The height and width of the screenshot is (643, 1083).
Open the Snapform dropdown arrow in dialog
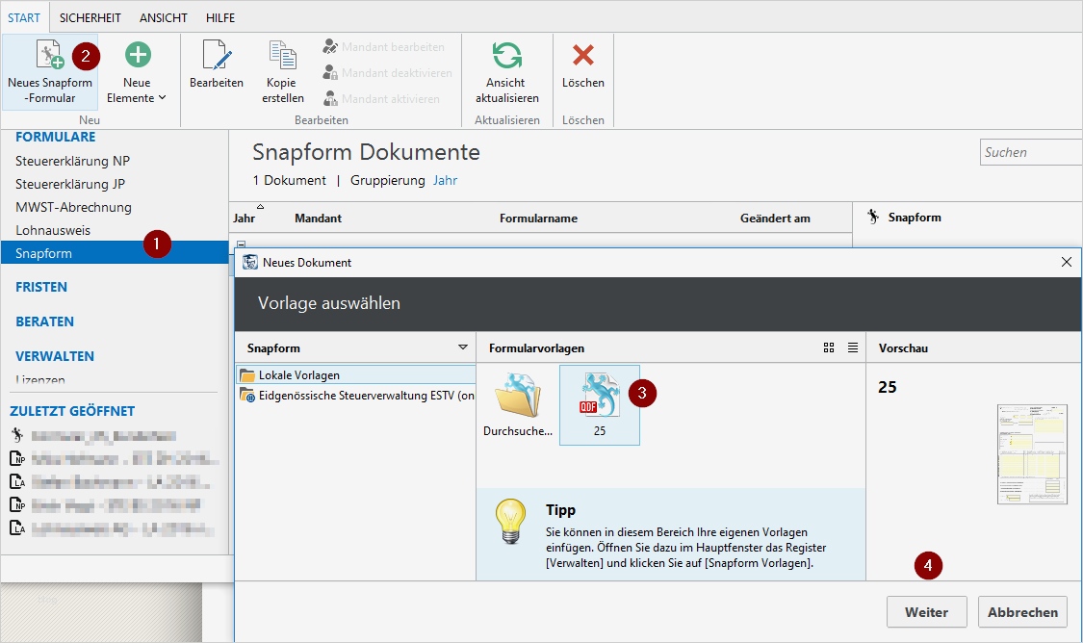463,347
